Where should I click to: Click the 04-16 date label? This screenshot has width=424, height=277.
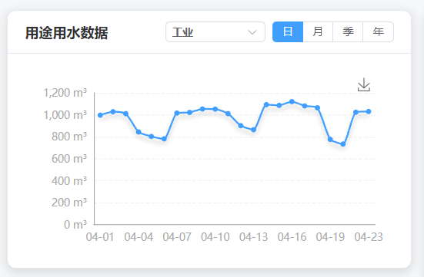(x=292, y=237)
